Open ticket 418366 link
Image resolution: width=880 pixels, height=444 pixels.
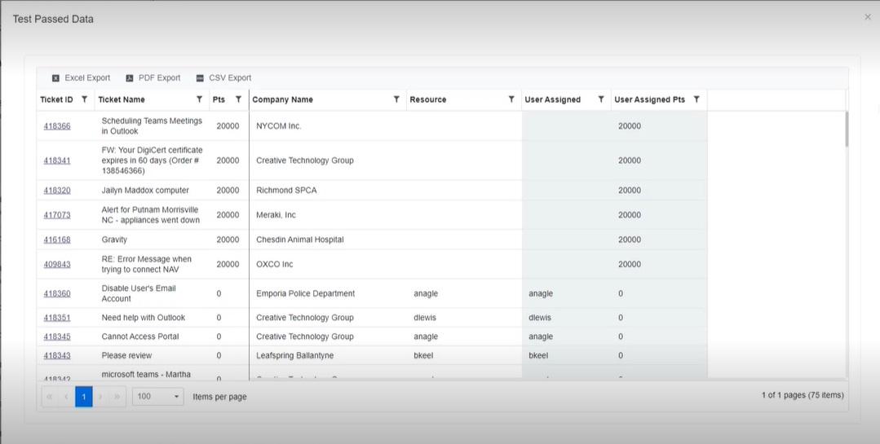coord(57,126)
